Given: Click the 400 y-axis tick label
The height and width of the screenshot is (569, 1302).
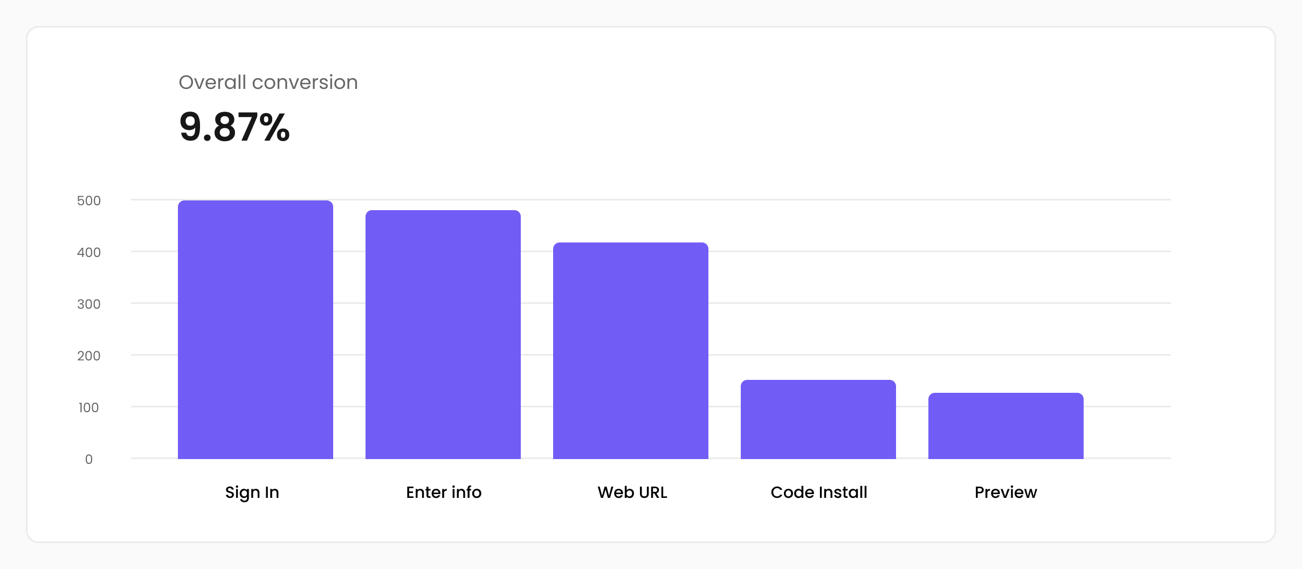Looking at the screenshot, I should coord(89,253).
